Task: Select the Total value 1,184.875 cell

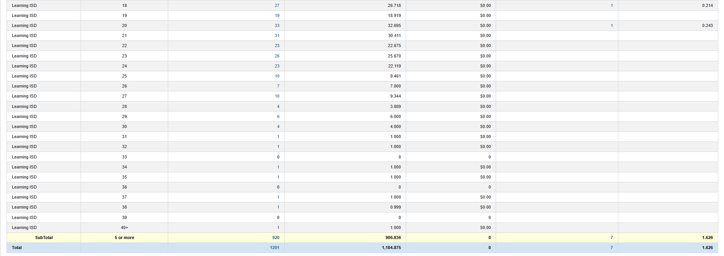Action: click(391, 248)
